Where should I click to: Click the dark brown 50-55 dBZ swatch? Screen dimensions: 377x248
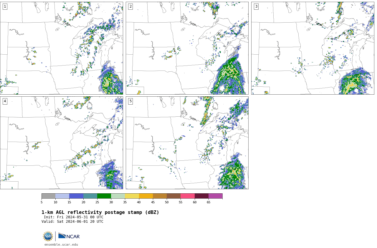pos(173,196)
